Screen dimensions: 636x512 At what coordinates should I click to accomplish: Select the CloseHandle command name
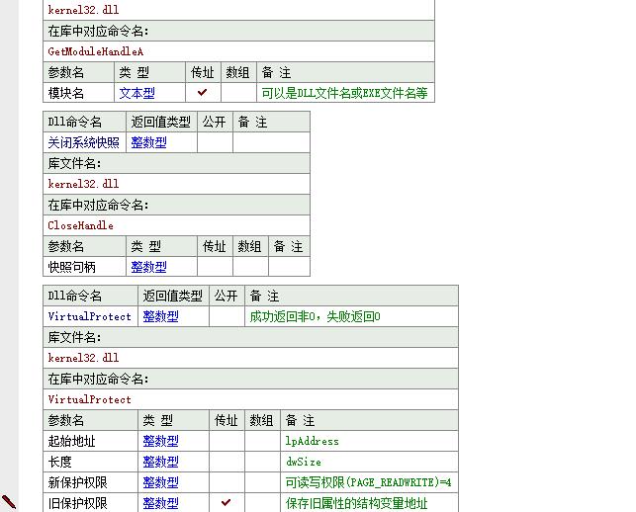(x=80, y=225)
